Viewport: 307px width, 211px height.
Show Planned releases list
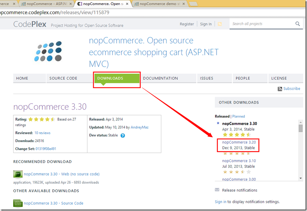tap(238, 116)
